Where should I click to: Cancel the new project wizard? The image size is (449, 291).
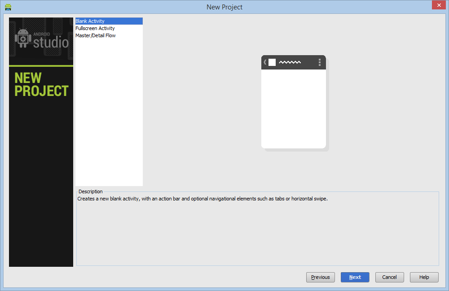coord(389,277)
